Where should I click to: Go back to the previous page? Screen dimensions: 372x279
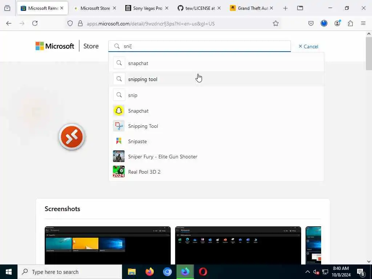click(9, 23)
